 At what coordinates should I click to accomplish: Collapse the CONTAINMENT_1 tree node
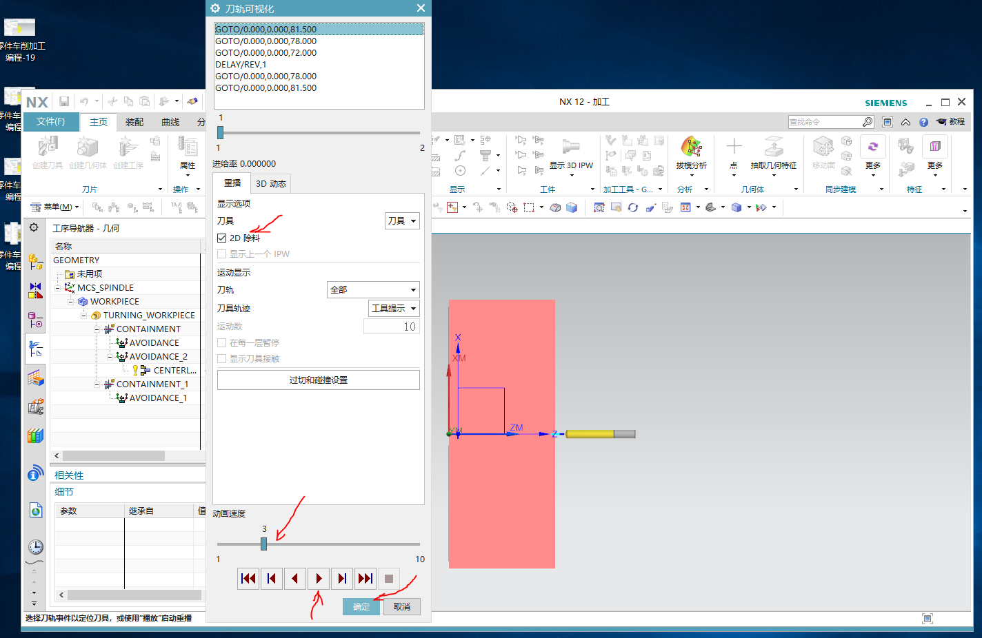click(97, 384)
